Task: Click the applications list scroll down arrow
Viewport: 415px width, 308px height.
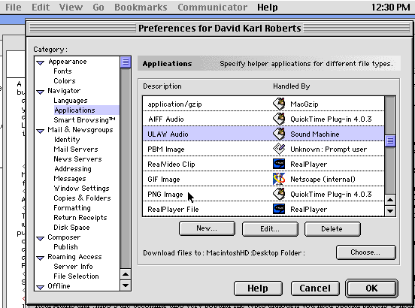Action: click(x=390, y=211)
